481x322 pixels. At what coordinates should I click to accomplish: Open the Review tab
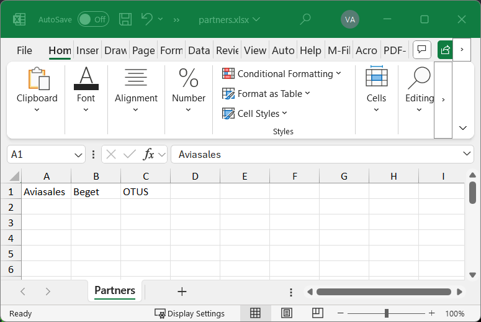pos(227,50)
